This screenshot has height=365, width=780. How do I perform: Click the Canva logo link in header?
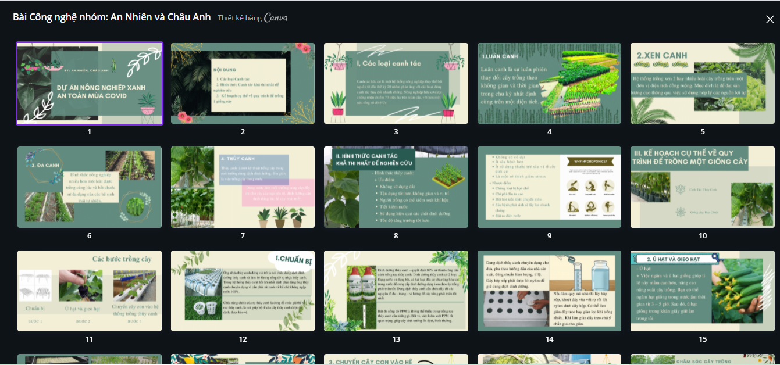(276, 18)
